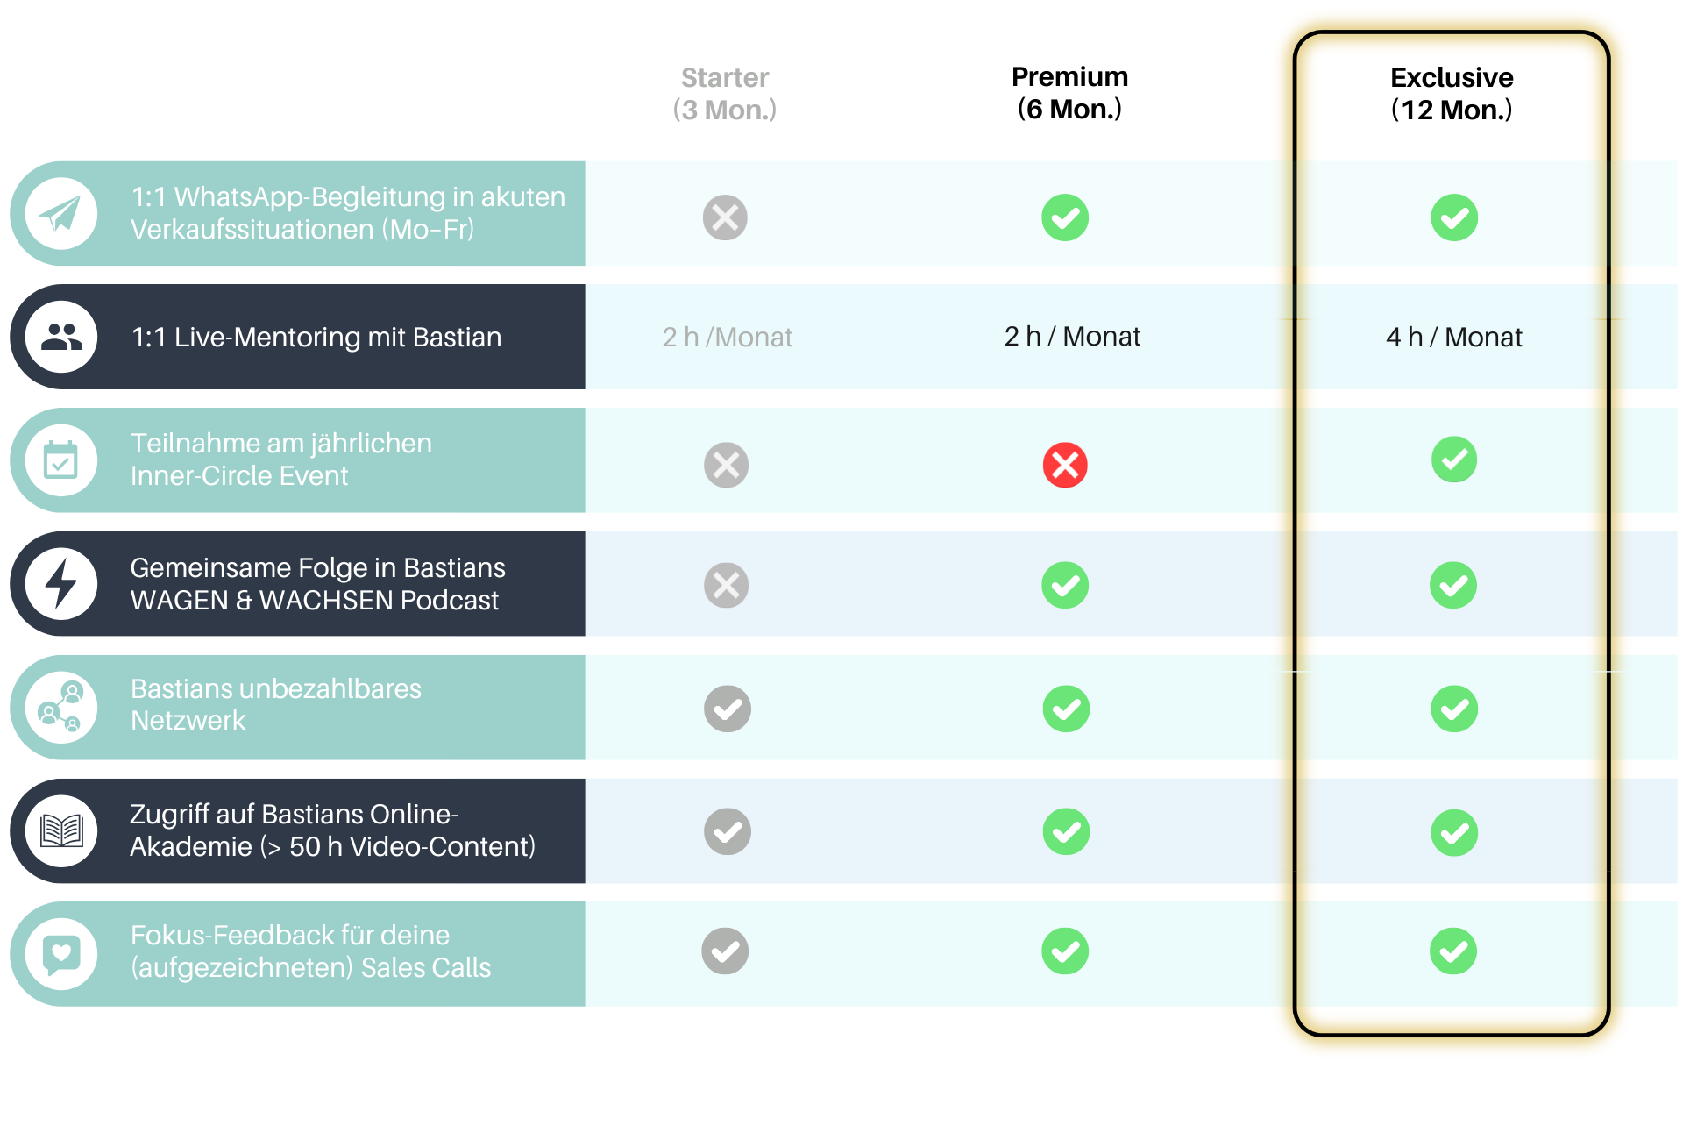Viewport: 1683px width, 1140px height.
Task: Click the gray check for Starter Netzwerk
Action: pyautogui.click(x=727, y=709)
